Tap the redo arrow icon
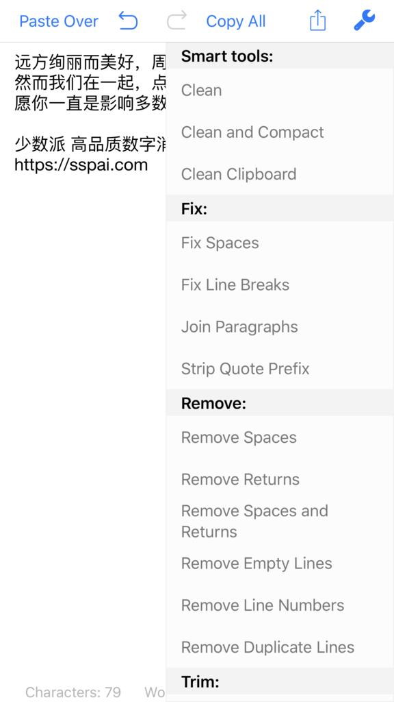The width and height of the screenshot is (394, 702). [176, 21]
